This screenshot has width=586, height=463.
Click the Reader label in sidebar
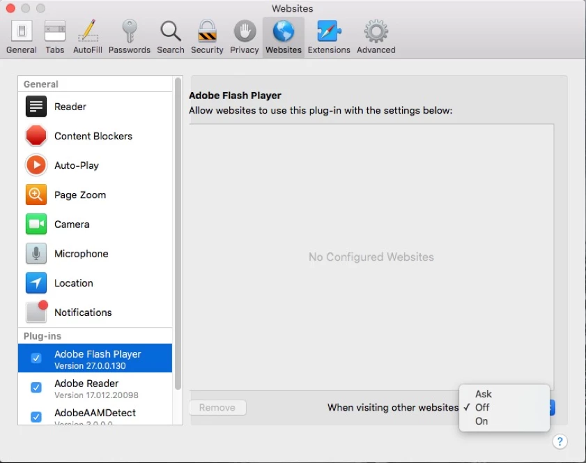click(70, 107)
